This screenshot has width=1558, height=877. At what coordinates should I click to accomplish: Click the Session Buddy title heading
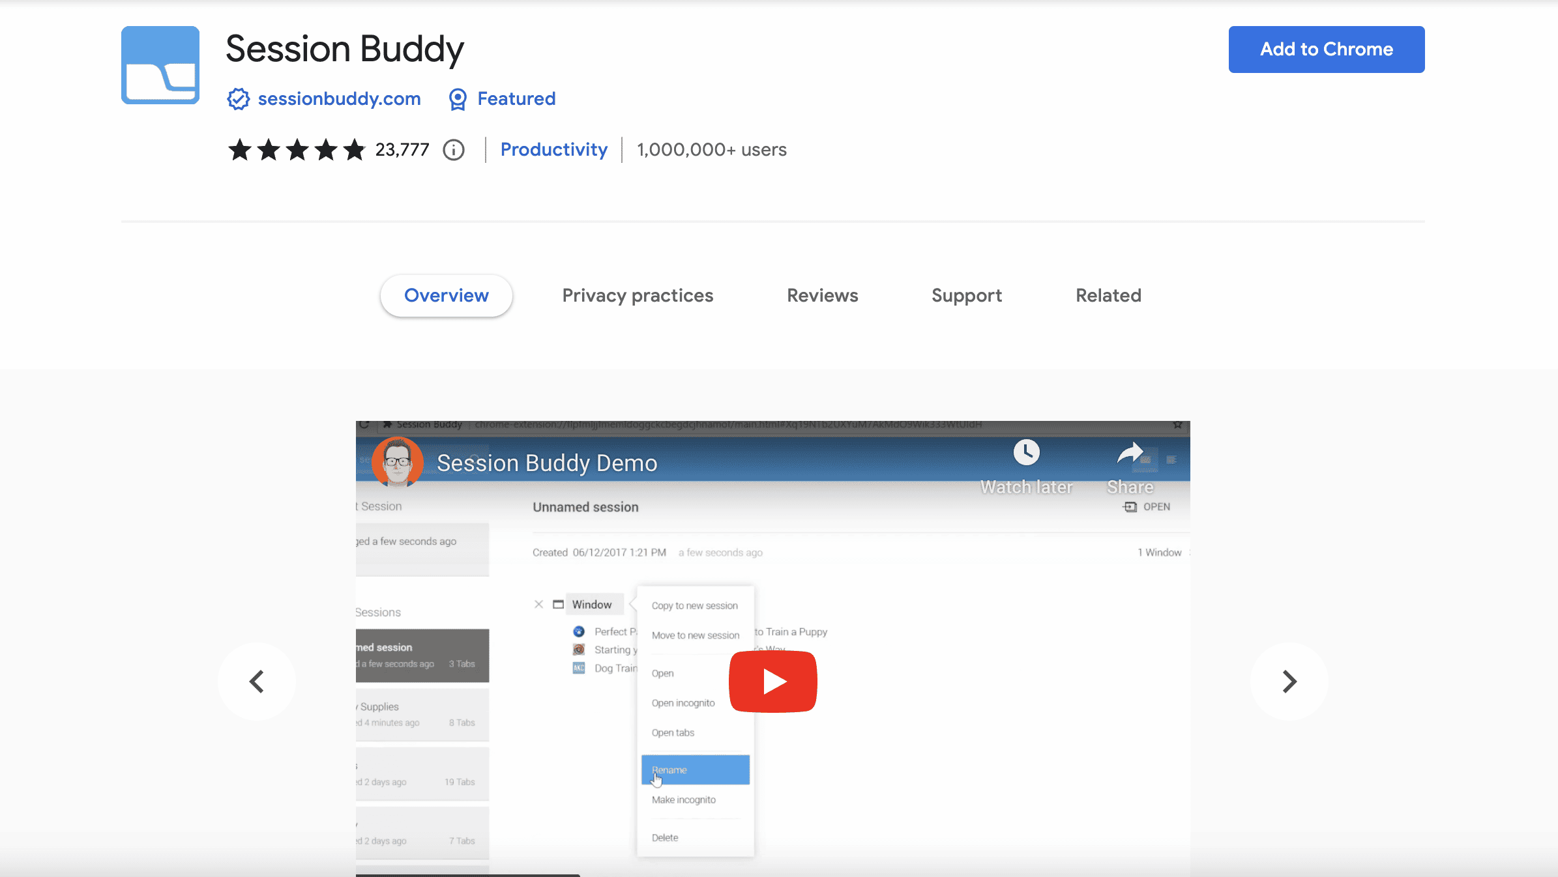(345, 50)
